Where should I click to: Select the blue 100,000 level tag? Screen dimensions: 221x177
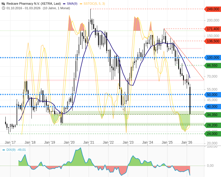(213, 57)
